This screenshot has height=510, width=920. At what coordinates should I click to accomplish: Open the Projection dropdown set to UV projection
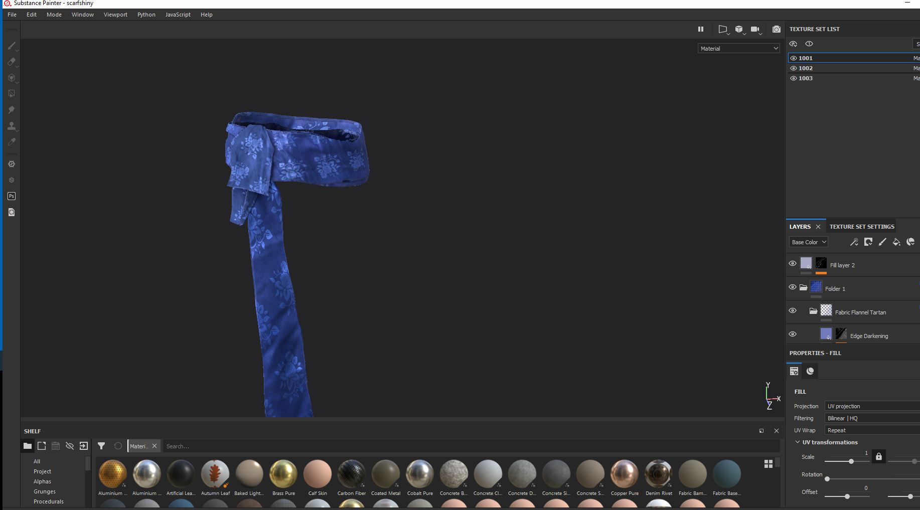(872, 406)
